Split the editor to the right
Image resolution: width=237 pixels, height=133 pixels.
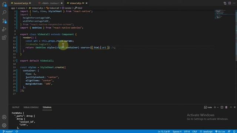point(230,3)
